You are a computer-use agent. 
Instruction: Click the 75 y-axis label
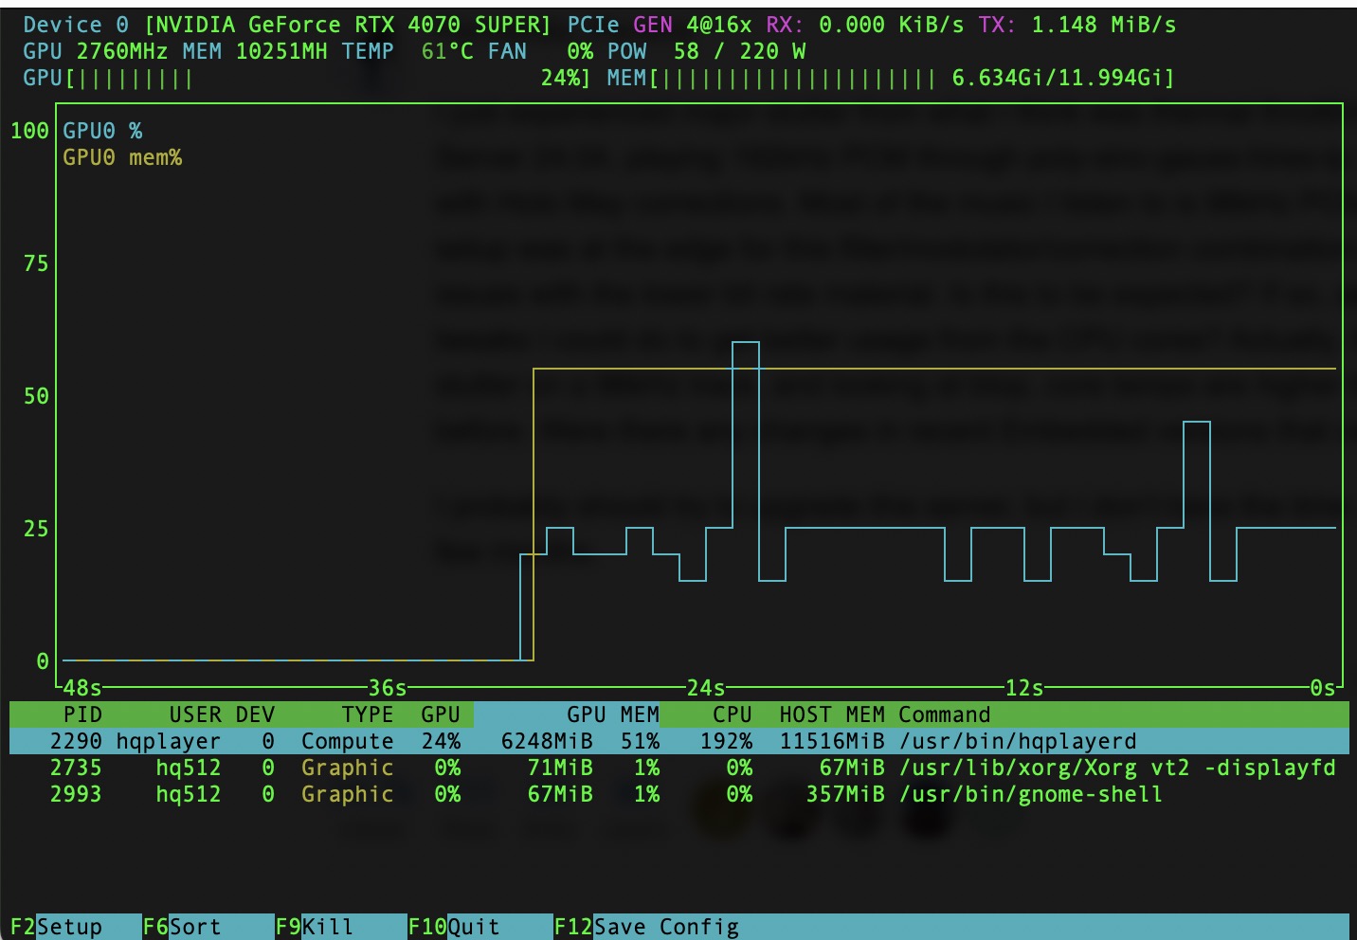36,263
